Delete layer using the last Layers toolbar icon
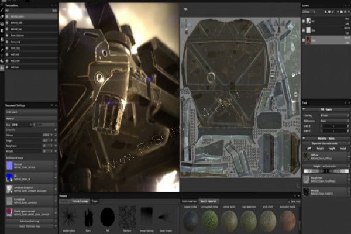 349,12
